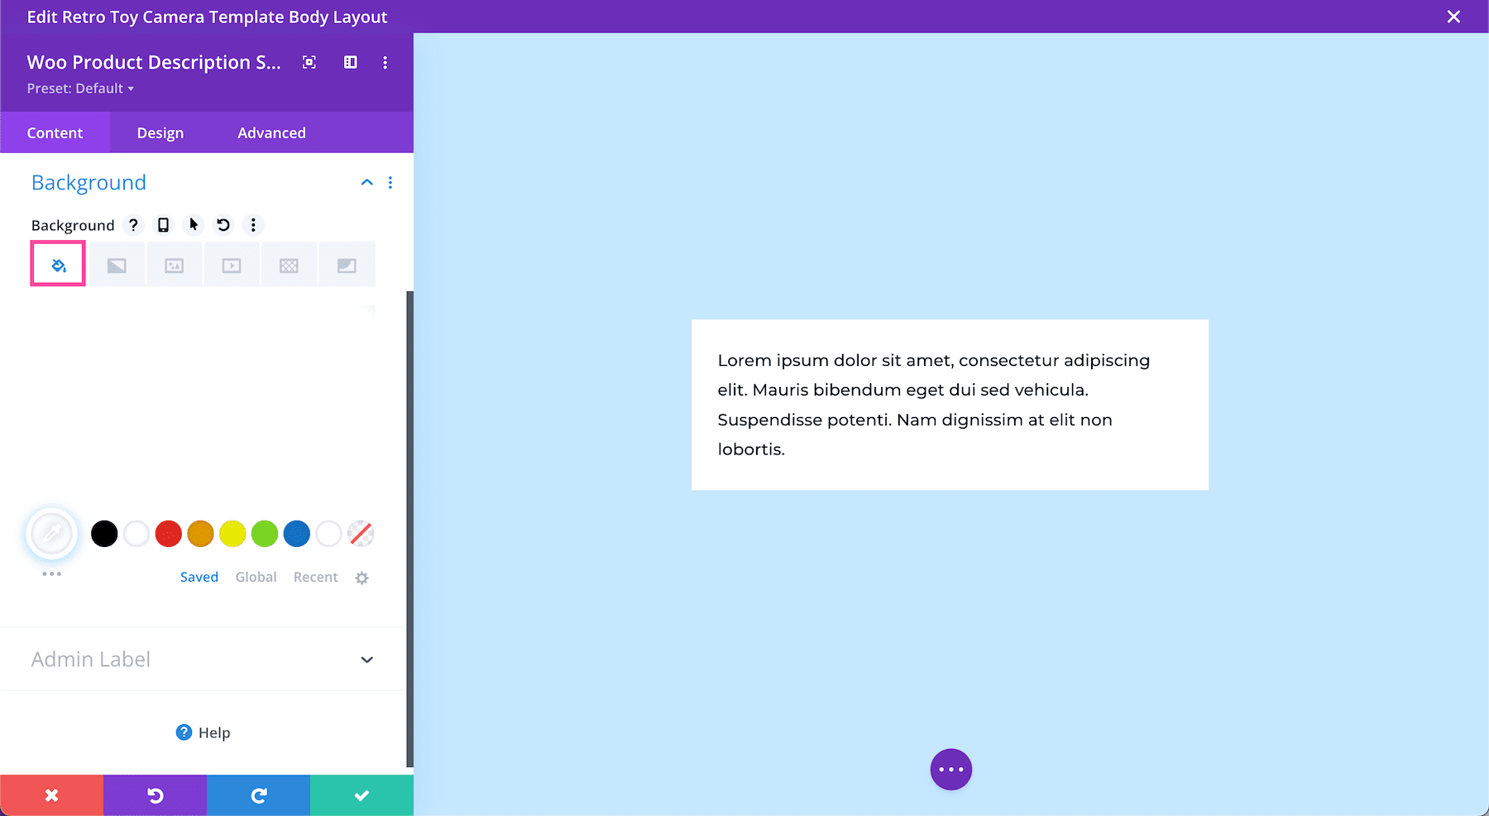Viewport: 1489px width, 816px height.
Task: Collapse the Background section
Action: pos(366,182)
